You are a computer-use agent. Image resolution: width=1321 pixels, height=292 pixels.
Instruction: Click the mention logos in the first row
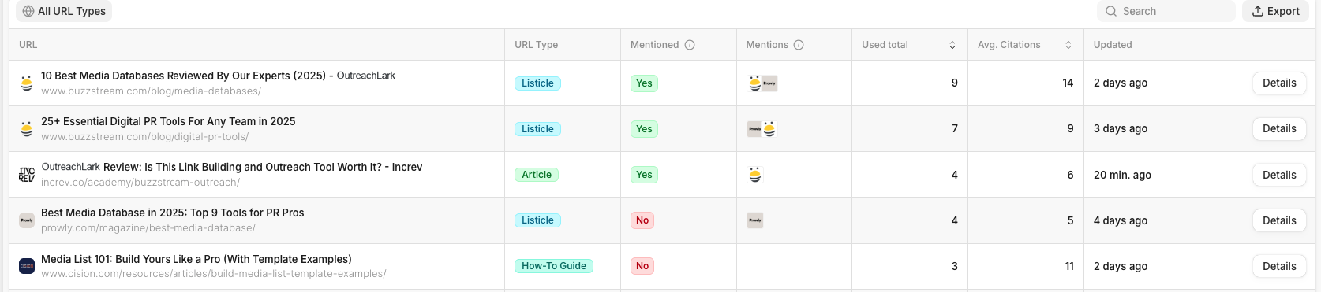tap(762, 83)
